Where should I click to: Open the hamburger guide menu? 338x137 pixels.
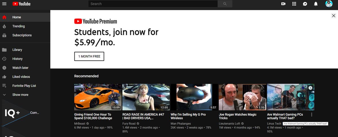[4, 4]
